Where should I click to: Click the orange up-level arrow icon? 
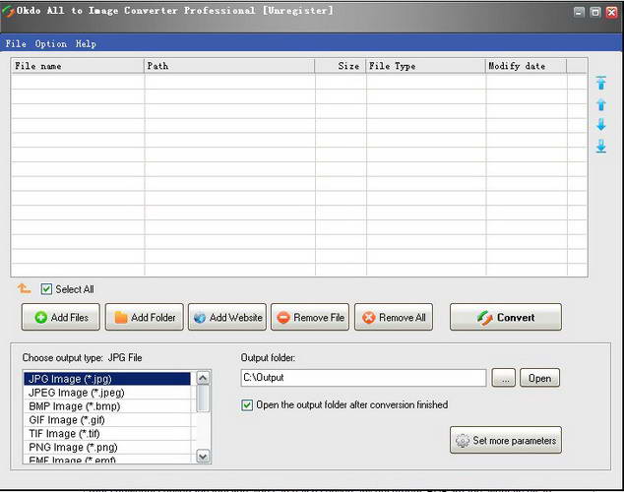(x=24, y=288)
